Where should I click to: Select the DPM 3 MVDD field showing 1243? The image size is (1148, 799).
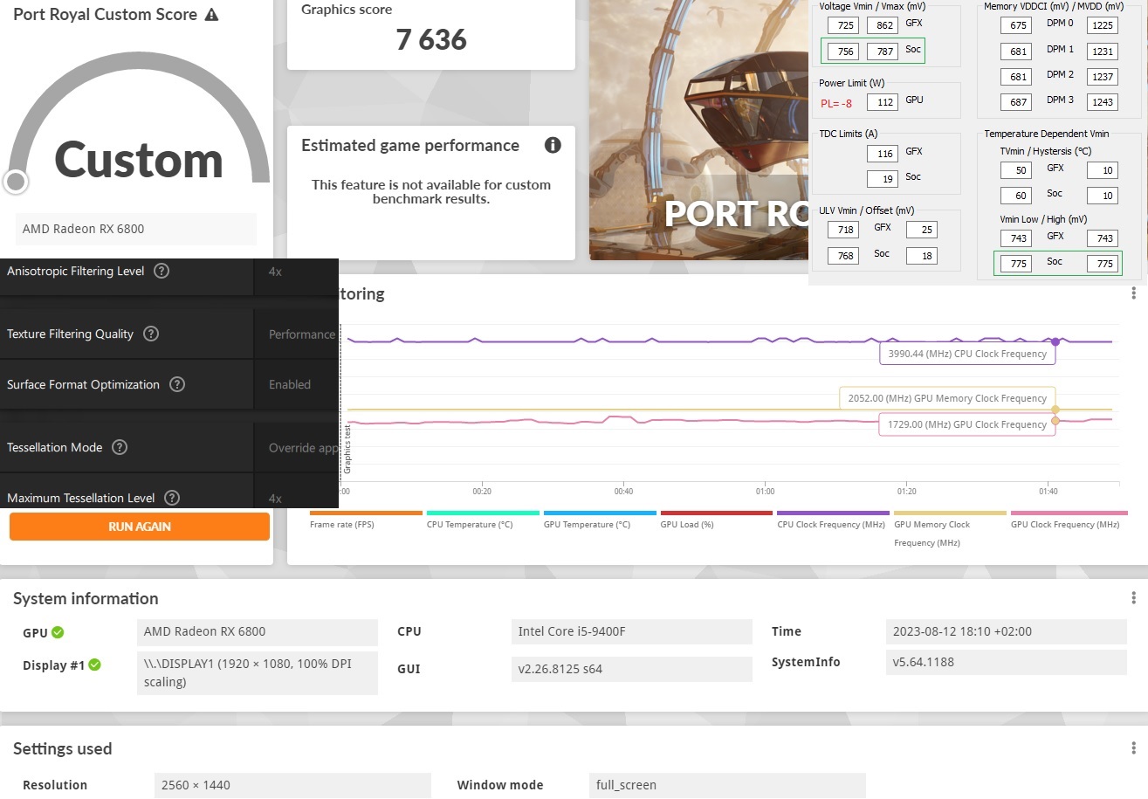(1103, 102)
